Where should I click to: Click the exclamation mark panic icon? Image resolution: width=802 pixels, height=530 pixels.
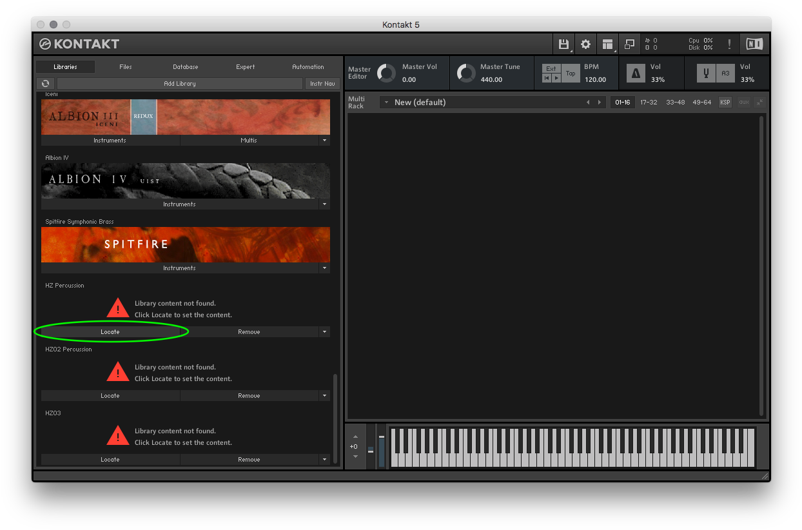pos(729,44)
